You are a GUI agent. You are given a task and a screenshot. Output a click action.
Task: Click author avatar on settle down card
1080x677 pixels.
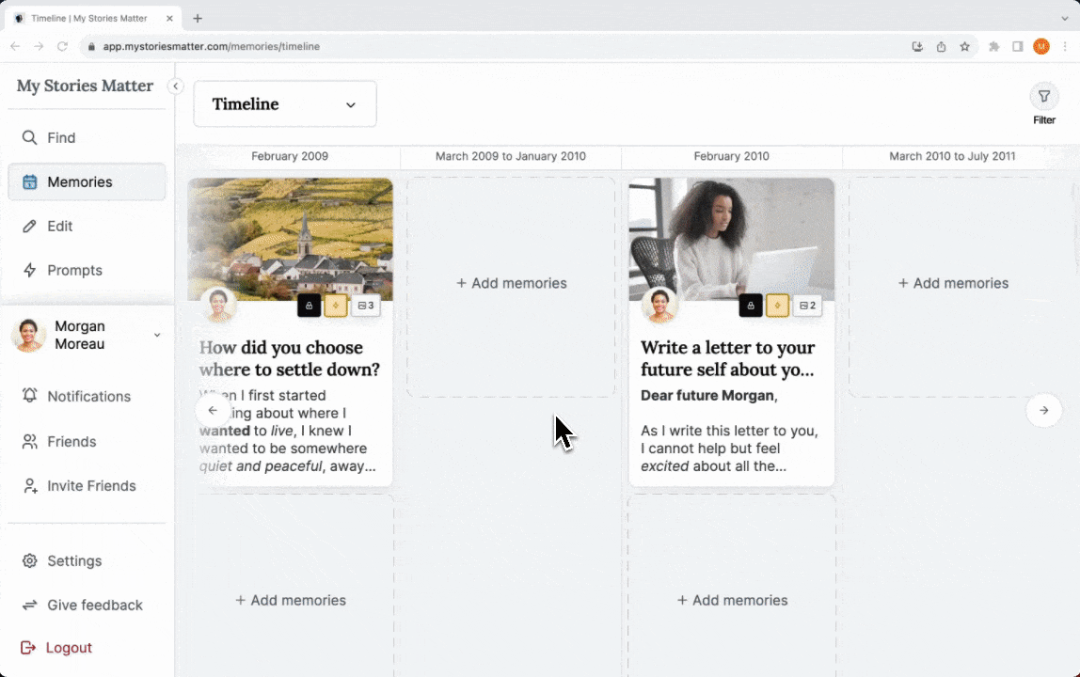(x=218, y=305)
